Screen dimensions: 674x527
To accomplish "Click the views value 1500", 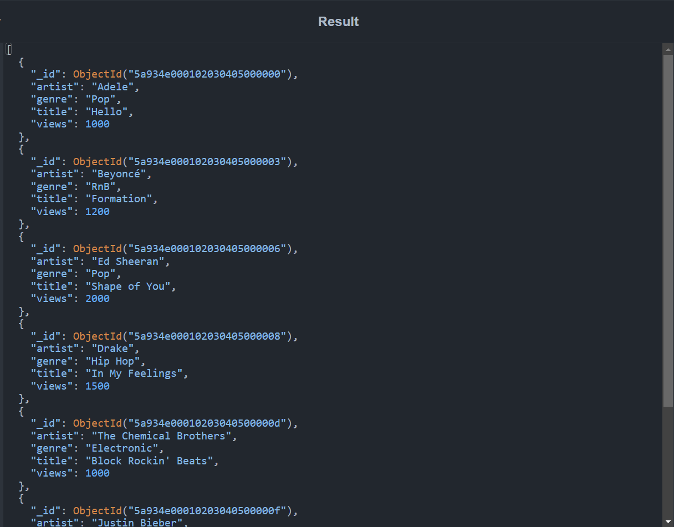I will pos(98,386).
